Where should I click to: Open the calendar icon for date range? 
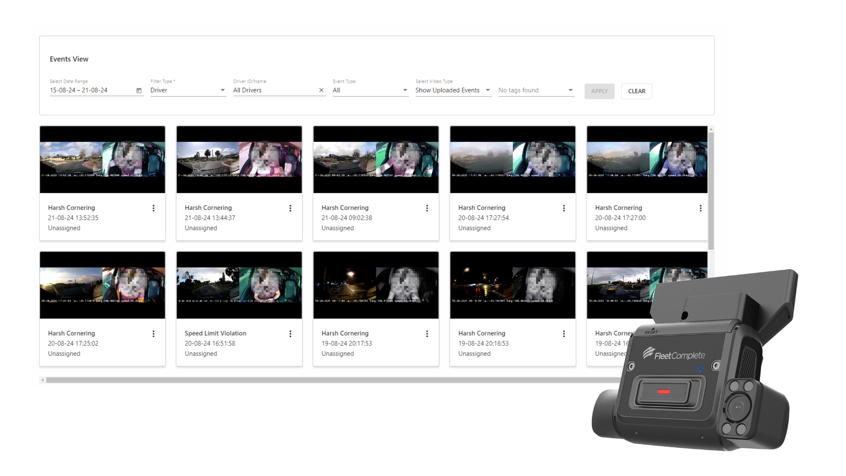[139, 90]
